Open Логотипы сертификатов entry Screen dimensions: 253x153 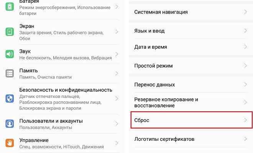point(164,139)
